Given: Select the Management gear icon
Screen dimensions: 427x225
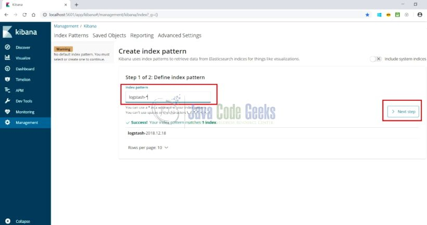Looking at the screenshot, I should point(7,122).
